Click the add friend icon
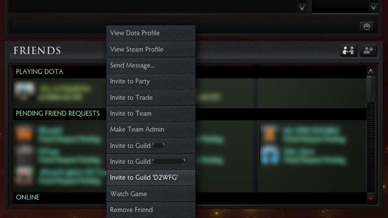The image size is (388, 218). [x=368, y=51]
